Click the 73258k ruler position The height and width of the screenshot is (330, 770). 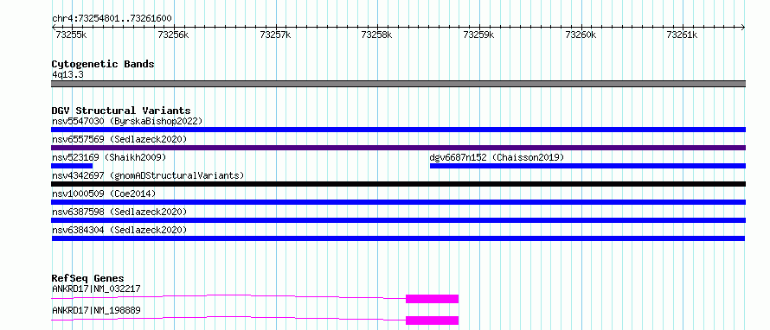(x=377, y=35)
